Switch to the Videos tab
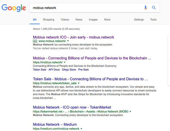The height and width of the screenshot is (131, 170). point(65,19)
